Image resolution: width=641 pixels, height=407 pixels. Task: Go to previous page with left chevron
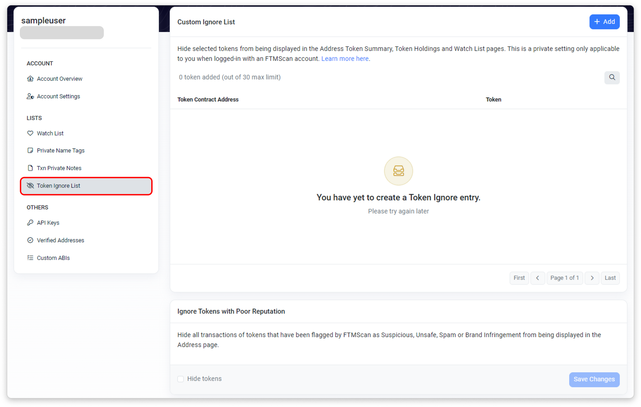(537, 278)
